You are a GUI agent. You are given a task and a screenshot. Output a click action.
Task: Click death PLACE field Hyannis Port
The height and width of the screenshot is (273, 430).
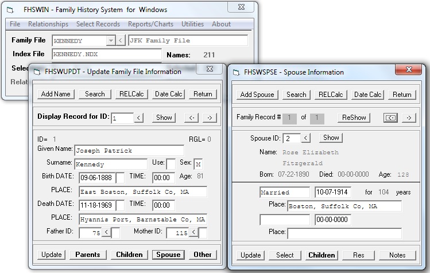[143, 219]
